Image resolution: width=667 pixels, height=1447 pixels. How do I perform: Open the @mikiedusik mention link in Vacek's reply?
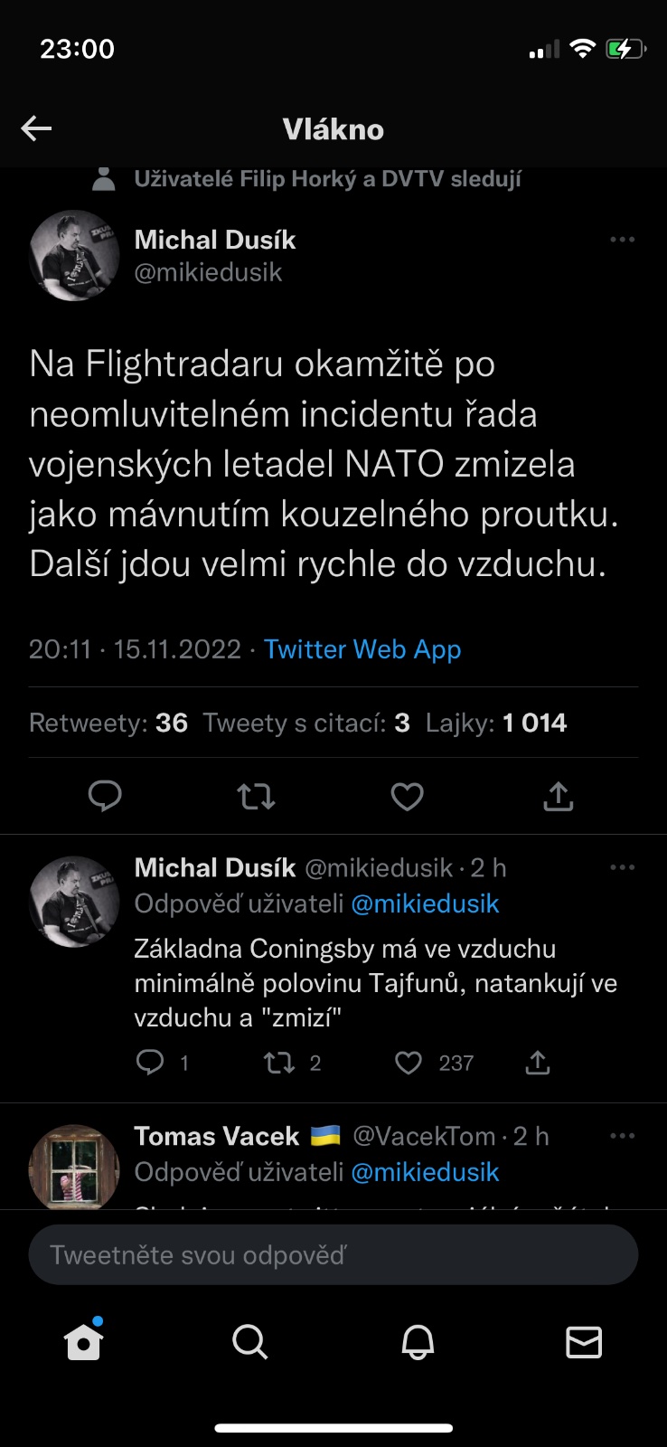pyautogui.click(x=425, y=1172)
